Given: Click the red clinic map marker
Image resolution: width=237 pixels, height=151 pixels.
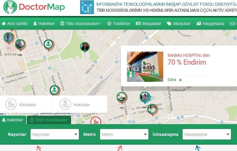Looking at the screenshot, I should click(x=96, y=121).
